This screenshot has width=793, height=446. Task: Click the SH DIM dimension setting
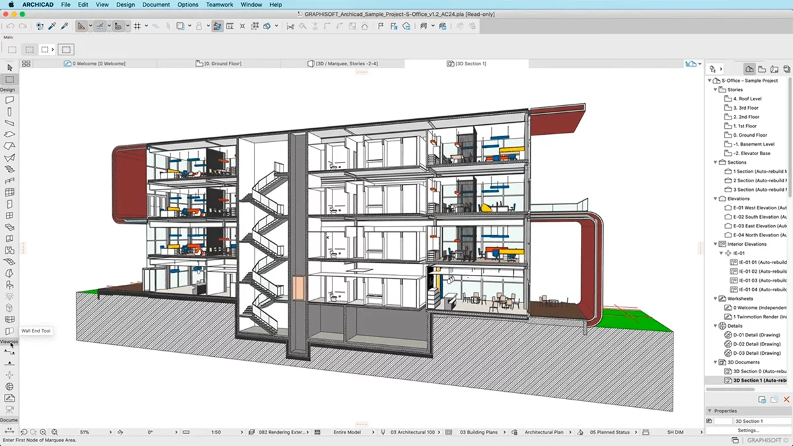(676, 432)
